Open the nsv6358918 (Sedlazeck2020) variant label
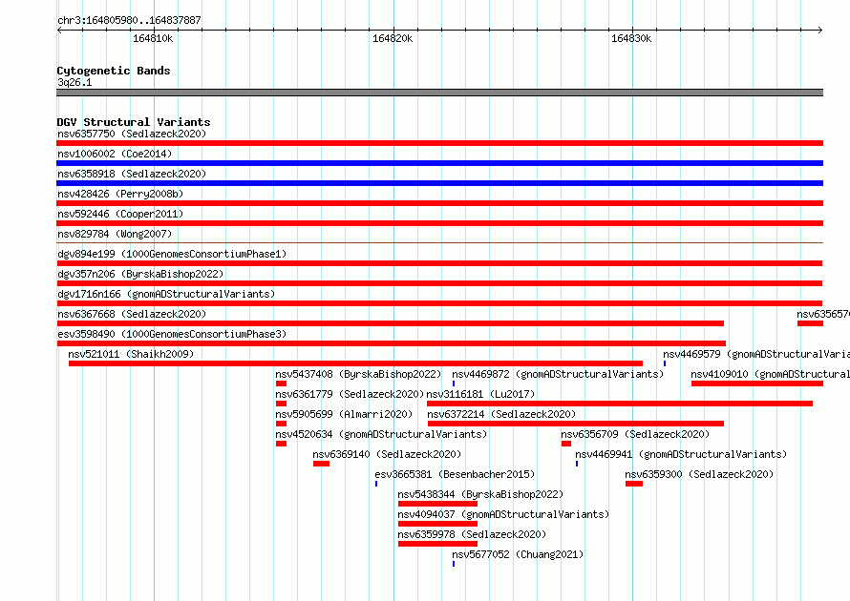The height and width of the screenshot is (601, 850). pyautogui.click(x=132, y=174)
